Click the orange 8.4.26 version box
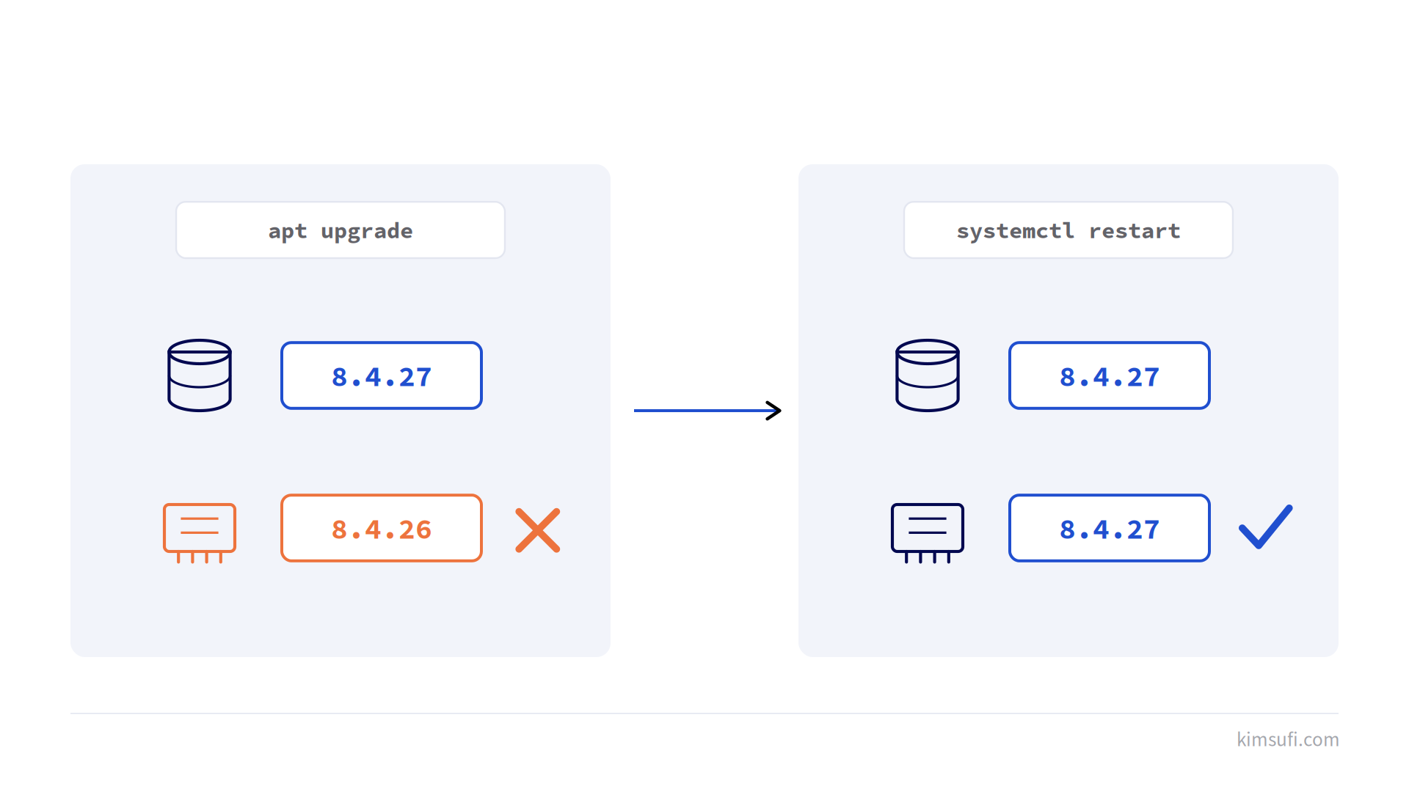1409x792 pixels. 382,528
